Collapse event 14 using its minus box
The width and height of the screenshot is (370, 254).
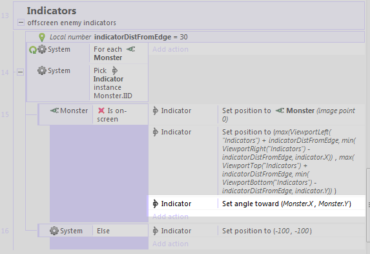[x=20, y=72]
